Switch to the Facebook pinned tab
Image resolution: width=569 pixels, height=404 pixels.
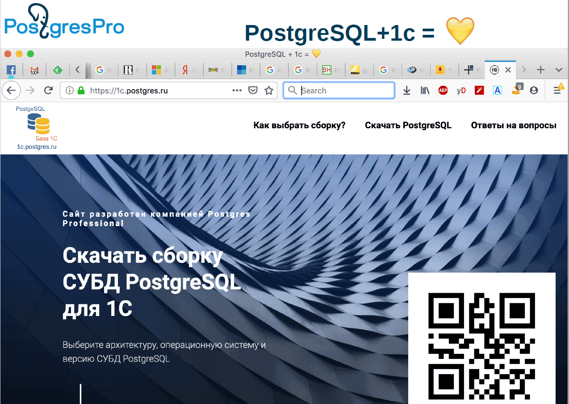(11, 70)
